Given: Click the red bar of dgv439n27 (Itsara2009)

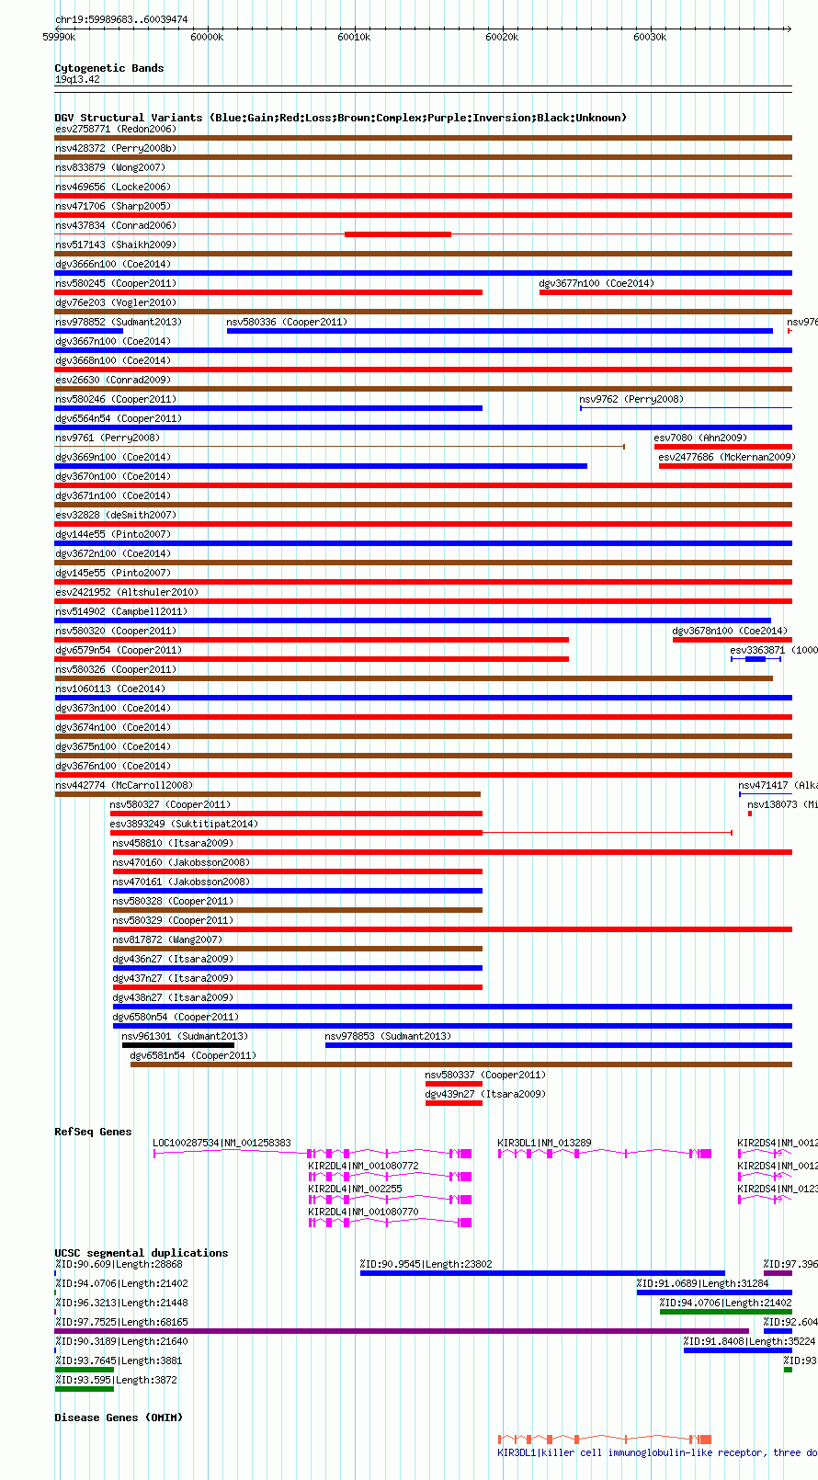Looking at the screenshot, I should coord(454,1103).
